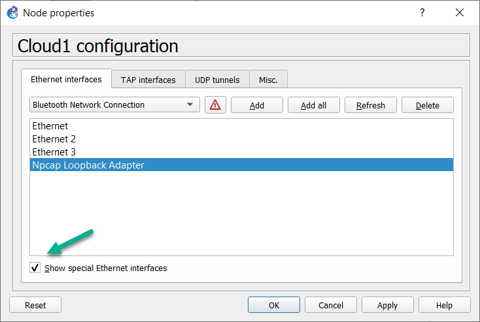Select Npcap Loopback Adapter entry

point(241,165)
